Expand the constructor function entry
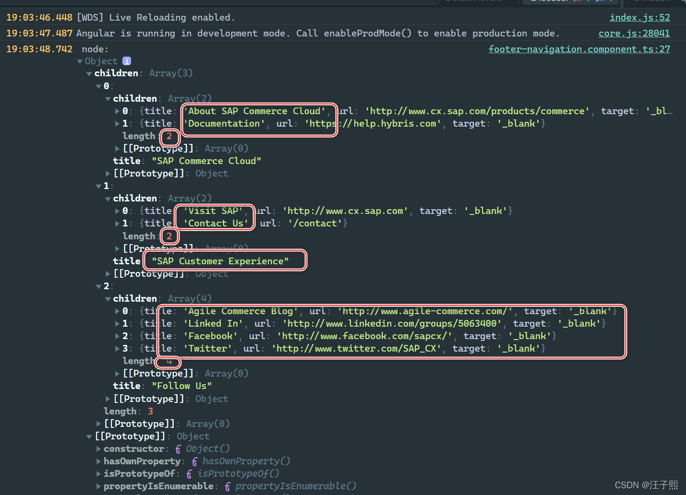 click(x=98, y=448)
